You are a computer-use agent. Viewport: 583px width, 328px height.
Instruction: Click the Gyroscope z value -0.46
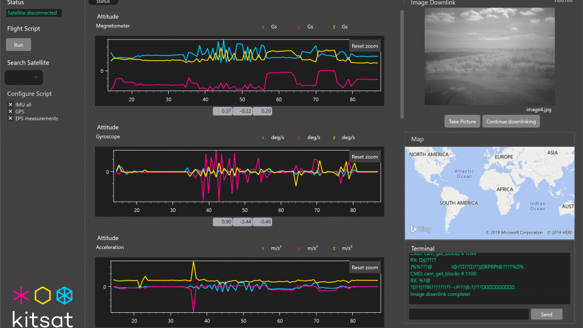tap(262, 222)
